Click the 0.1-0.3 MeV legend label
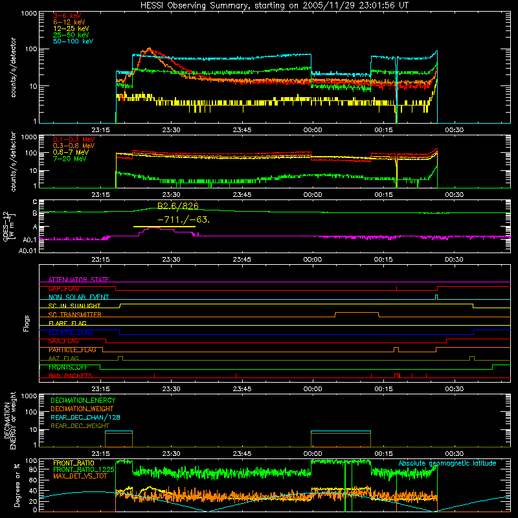The width and height of the screenshot is (518, 518). [x=74, y=139]
